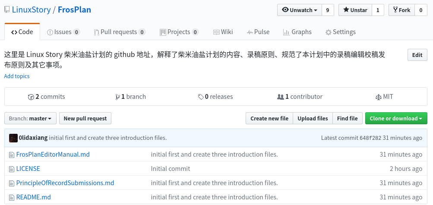Open the MIT license link
Image resolution: width=433 pixels, height=205 pixels.
(x=384, y=97)
